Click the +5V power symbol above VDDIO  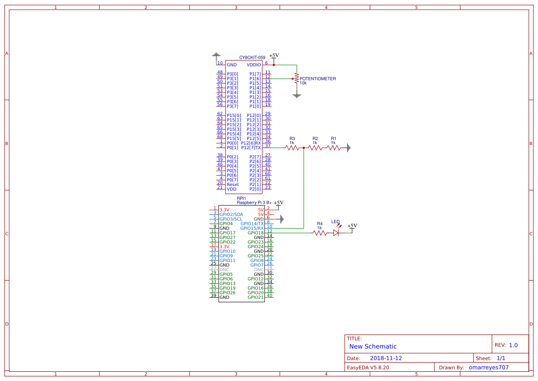pos(274,57)
